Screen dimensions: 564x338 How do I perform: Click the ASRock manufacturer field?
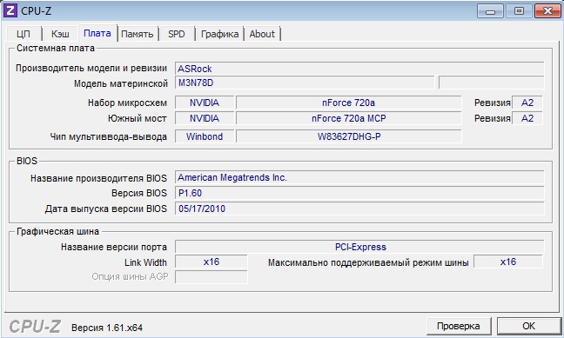click(x=359, y=69)
